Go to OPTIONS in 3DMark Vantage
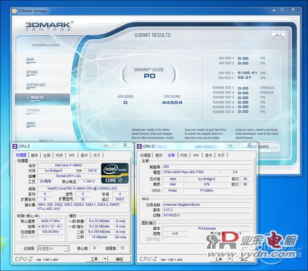The width and height of the screenshot is (308, 271). [x=32, y=72]
